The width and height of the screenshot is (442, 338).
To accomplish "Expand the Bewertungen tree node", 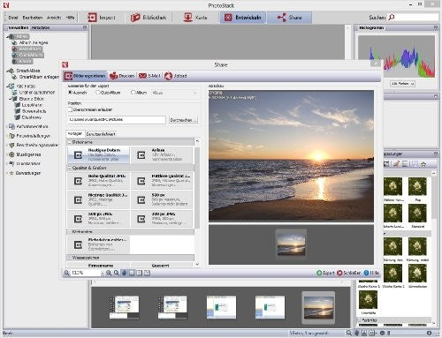I will [7, 173].
